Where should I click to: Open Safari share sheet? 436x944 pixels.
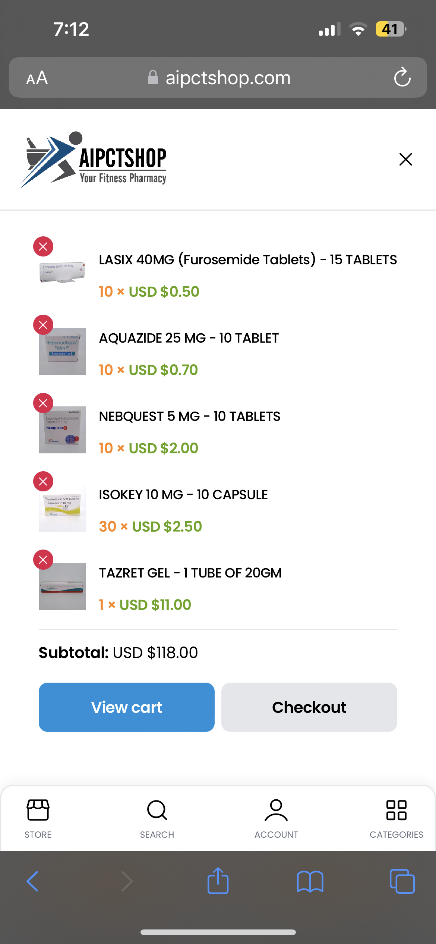pos(218,881)
